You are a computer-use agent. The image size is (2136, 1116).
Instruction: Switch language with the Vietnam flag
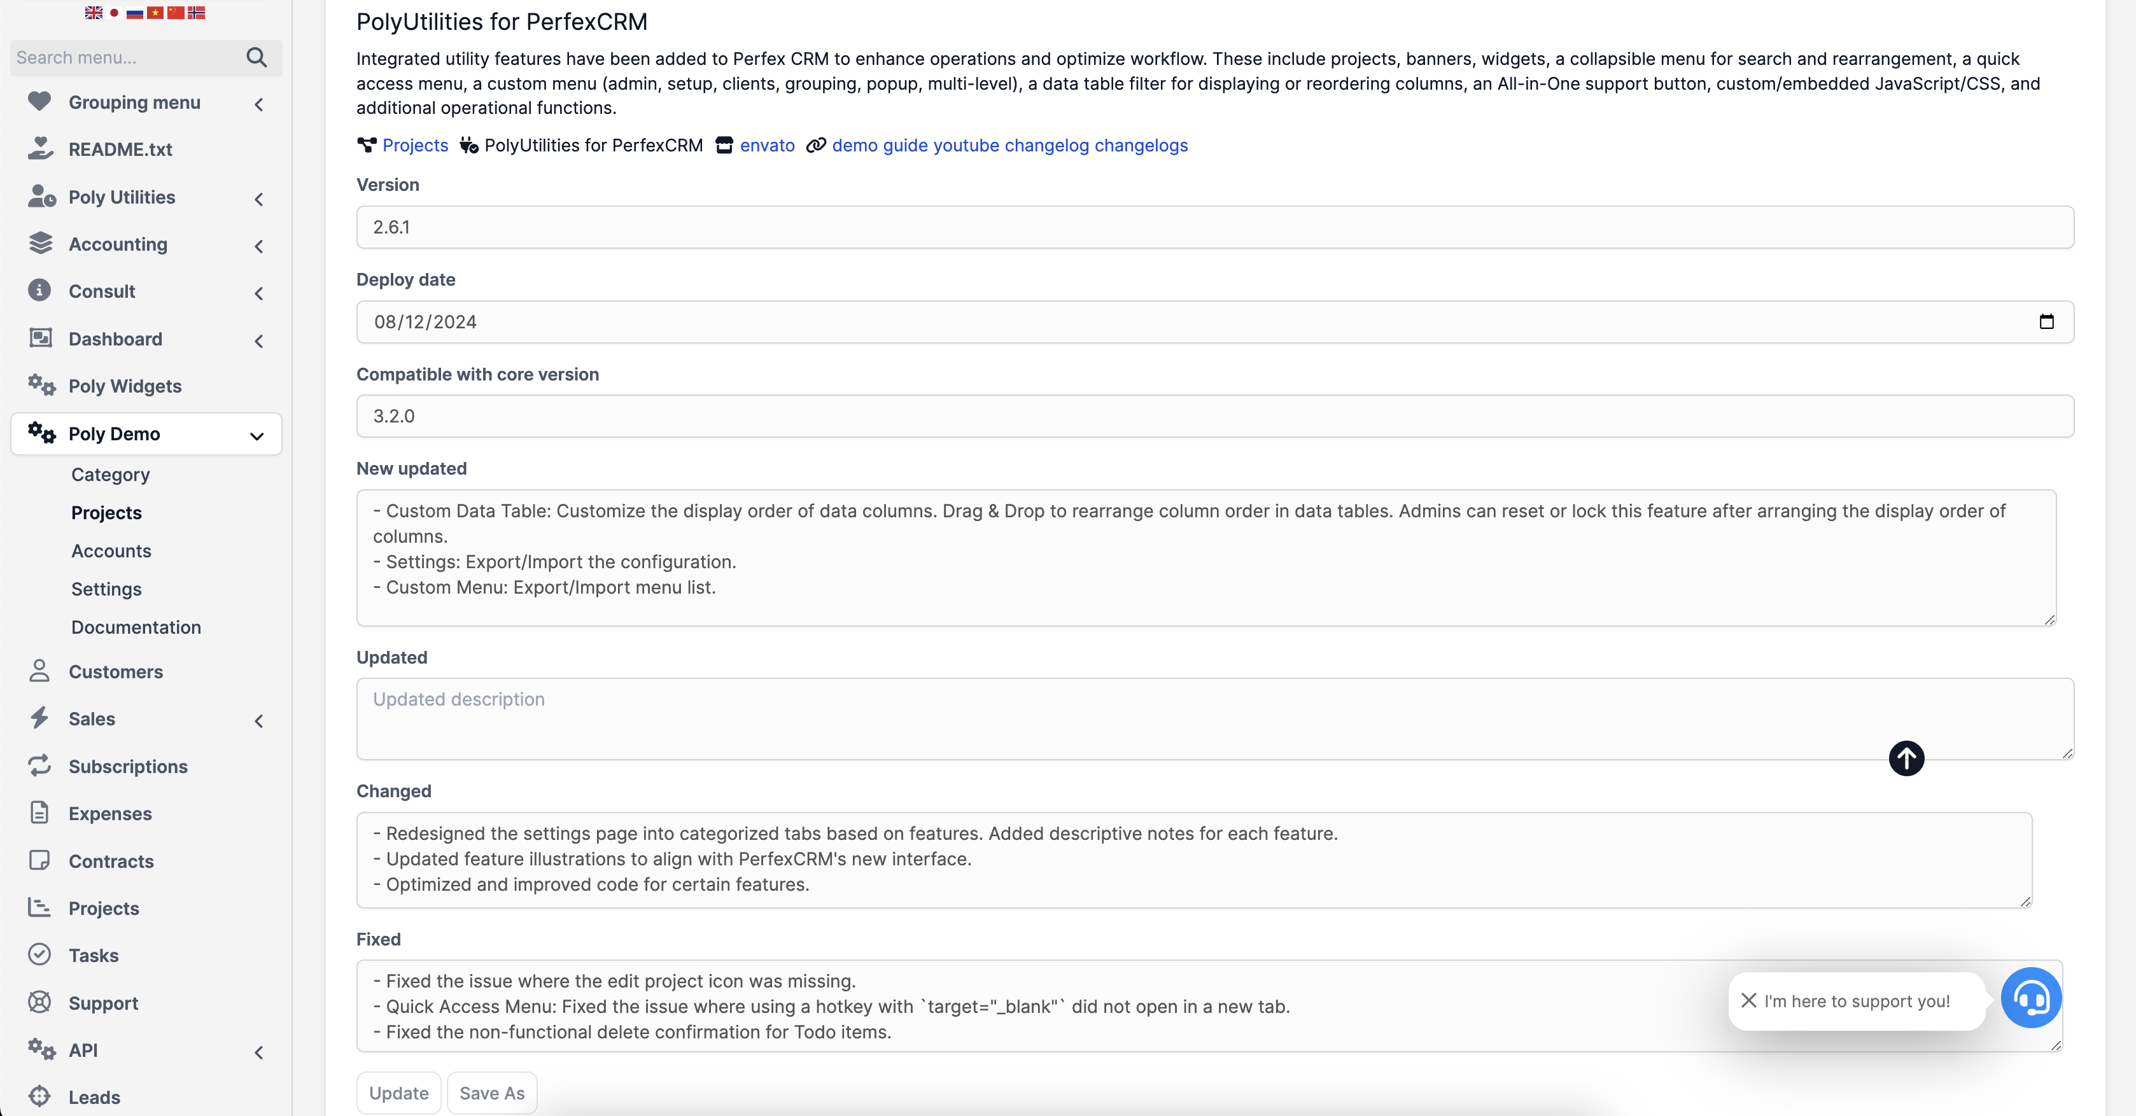(x=155, y=13)
